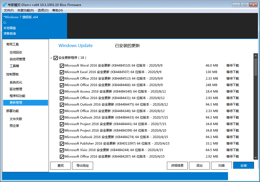Collapse the 安全更新程序 tree group
Viewport: 260px width, 182px height.
coord(51,58)
